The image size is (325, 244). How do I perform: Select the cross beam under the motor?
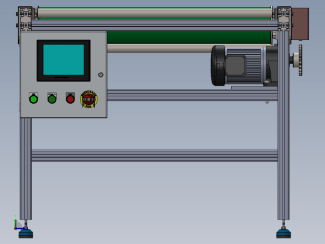tap(192, 95)
